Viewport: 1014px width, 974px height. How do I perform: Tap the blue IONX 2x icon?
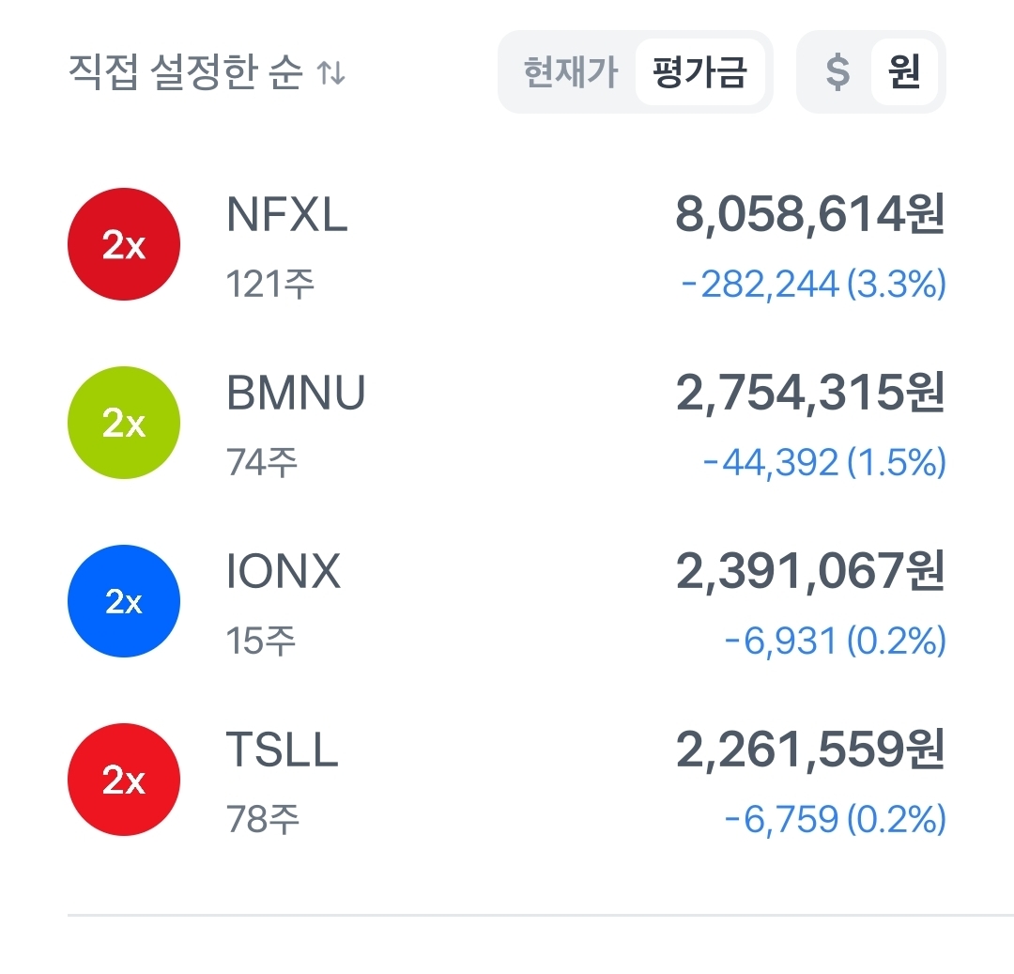pyautogui.click(x=123, y=601)
